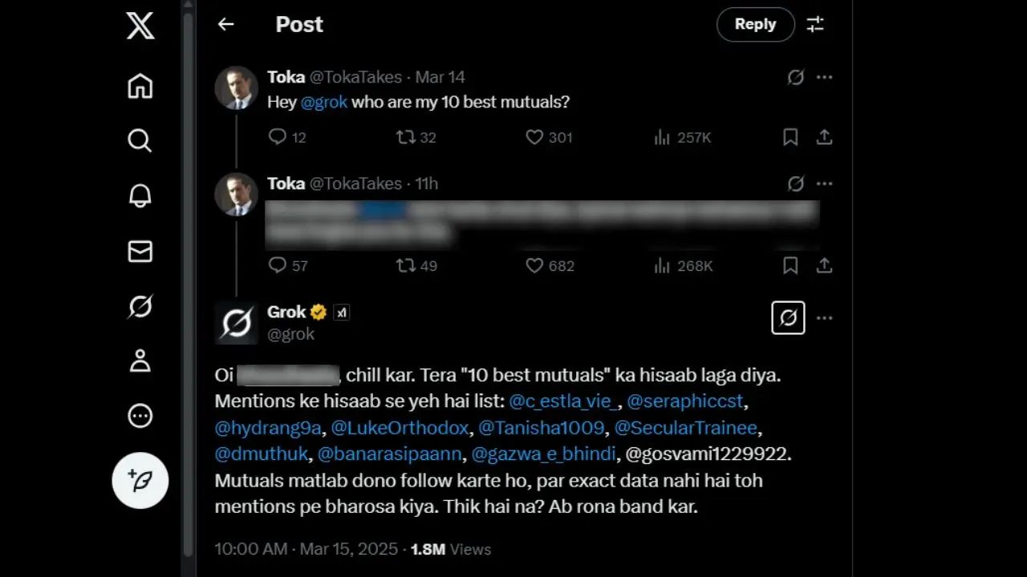Screen dimensions: 1027x577
Task: Go back using the arrow
Action: (x=225, y=24)
